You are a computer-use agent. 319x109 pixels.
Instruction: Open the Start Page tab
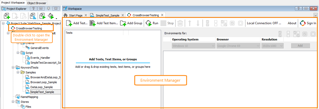pyautogui.click(x=76, y=15)
